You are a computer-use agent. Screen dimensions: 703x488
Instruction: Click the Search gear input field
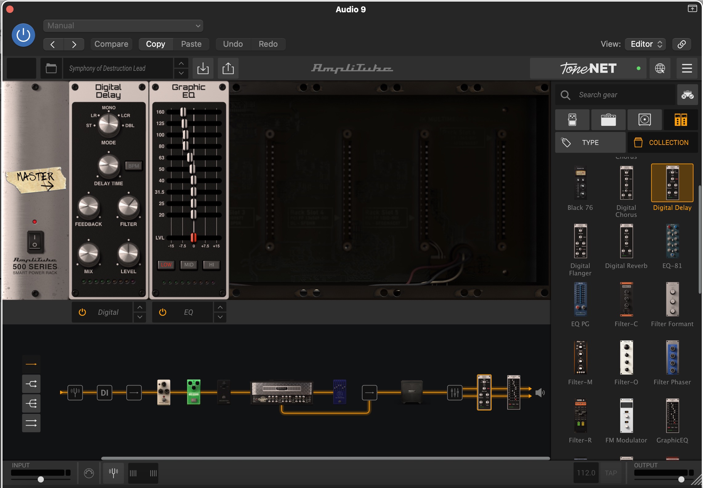click(x=615, y=95)
